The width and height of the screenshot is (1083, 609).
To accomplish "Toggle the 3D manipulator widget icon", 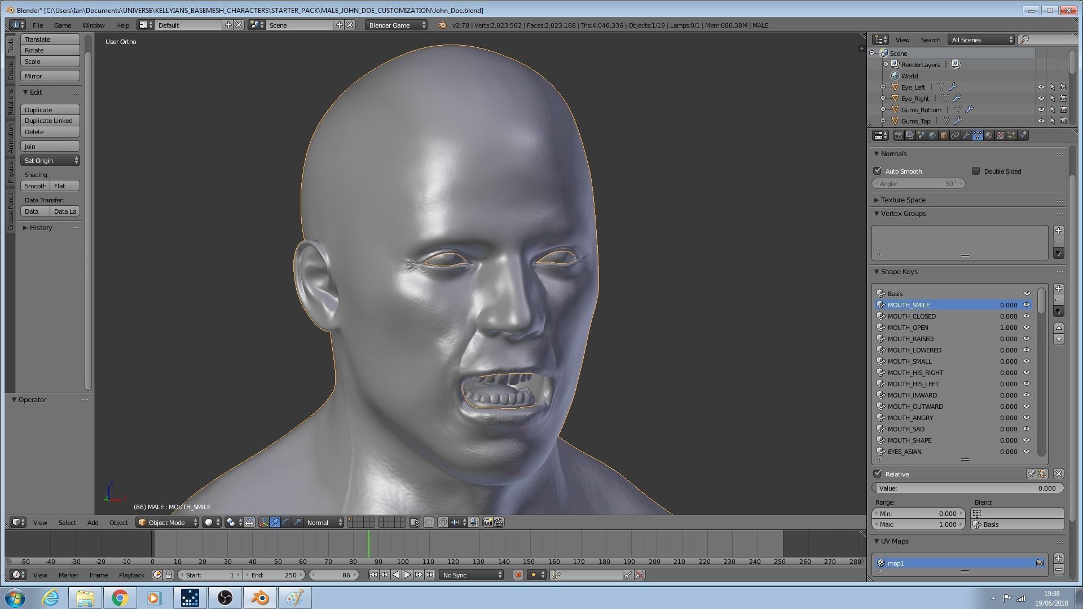I will tap(263, 522).
